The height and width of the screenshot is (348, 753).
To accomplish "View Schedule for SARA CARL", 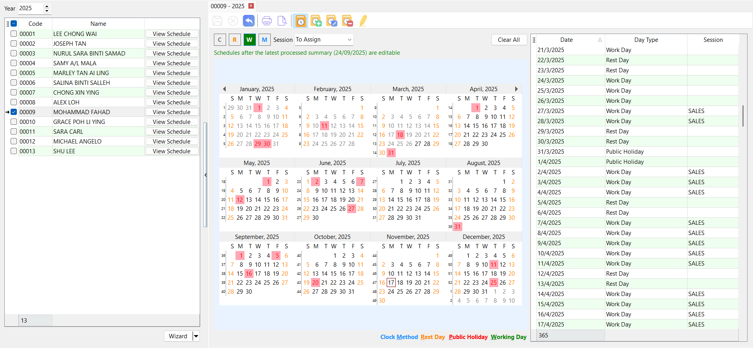I will pos(172,132).
